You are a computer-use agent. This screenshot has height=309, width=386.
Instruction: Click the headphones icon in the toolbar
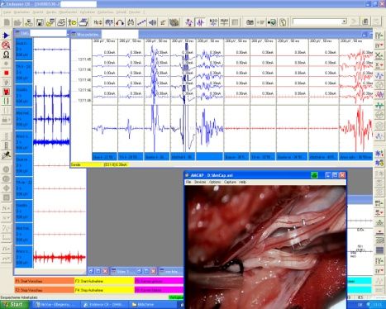120,22
